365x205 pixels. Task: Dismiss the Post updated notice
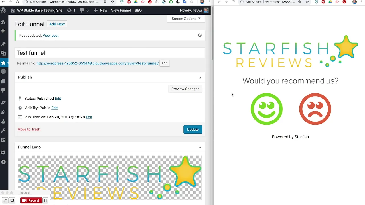tap(200, 35)
